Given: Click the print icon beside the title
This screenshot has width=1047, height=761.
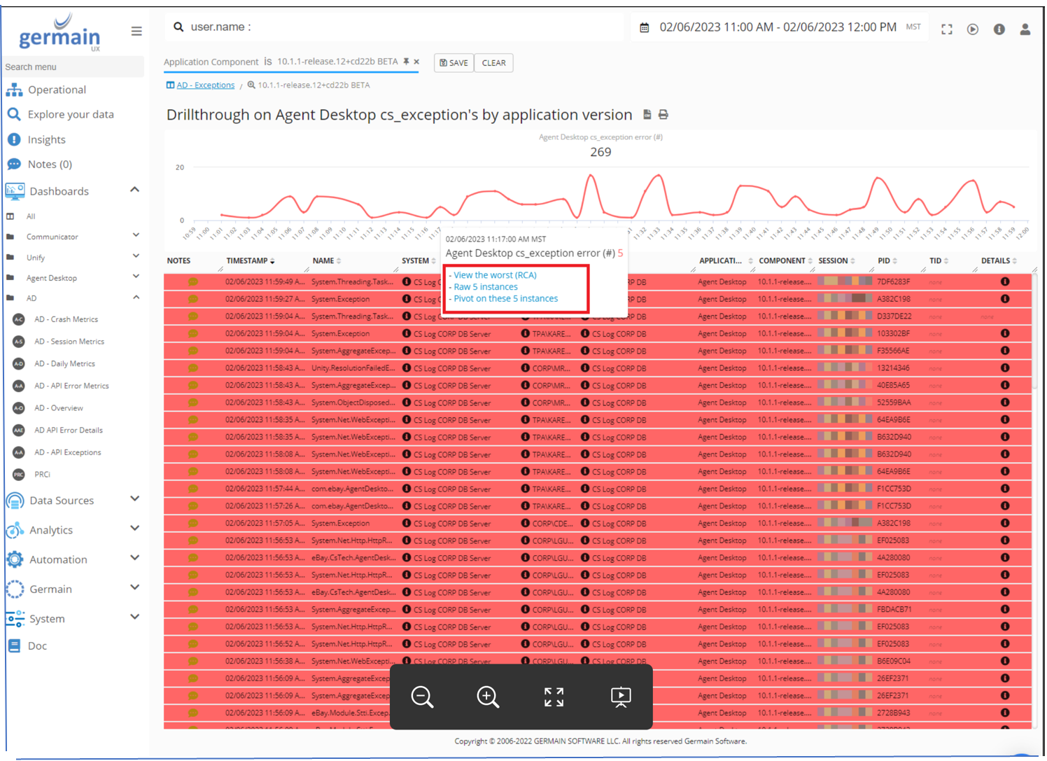Looking at the screenshot, I should coord(663,115).
